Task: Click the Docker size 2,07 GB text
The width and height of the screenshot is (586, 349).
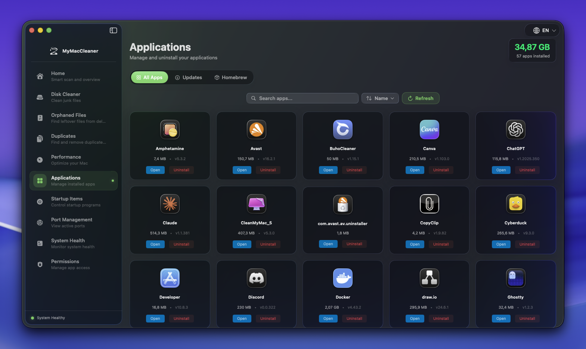Action: coord(332,308)
